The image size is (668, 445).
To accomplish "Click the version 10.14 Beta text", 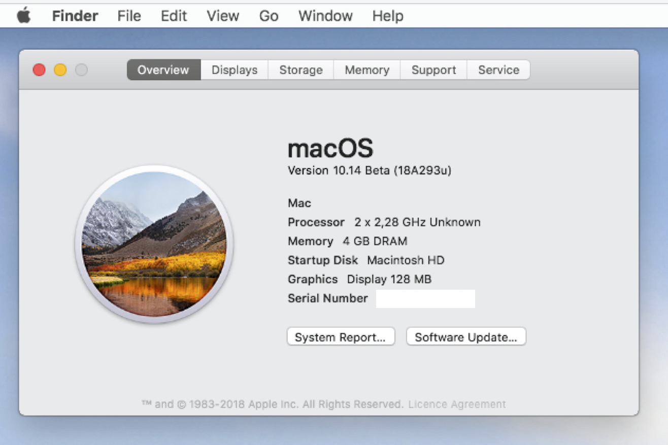I will pyautogui.click(x=370, y=170).
